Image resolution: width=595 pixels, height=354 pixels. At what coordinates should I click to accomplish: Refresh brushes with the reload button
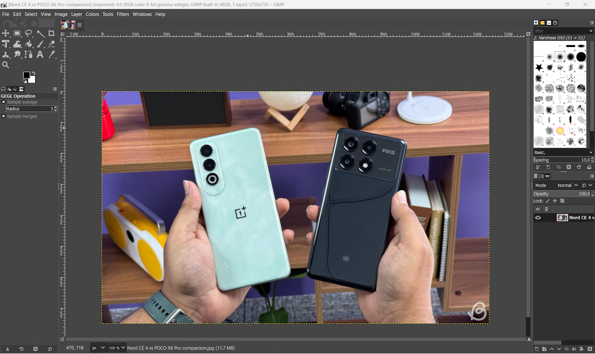[x=579, y=167]
